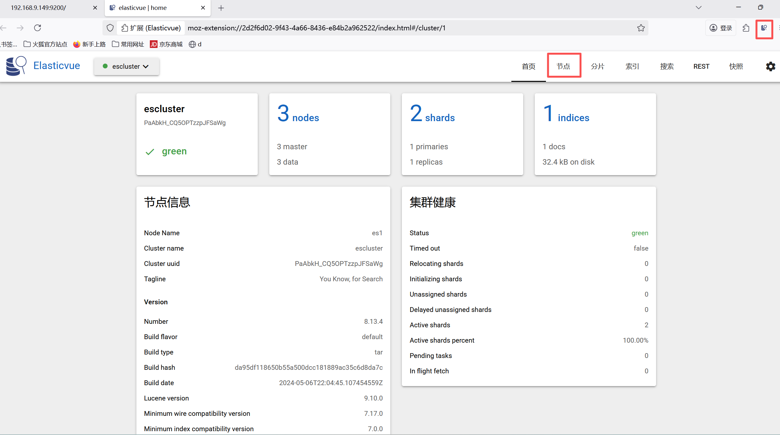The image size is (780, 435).
Task: Click the Elasticvue extension toolbar icon
Action: [764, 28]
